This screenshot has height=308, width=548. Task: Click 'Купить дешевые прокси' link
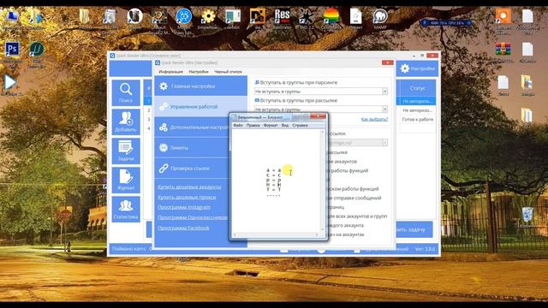click(187, 198)
